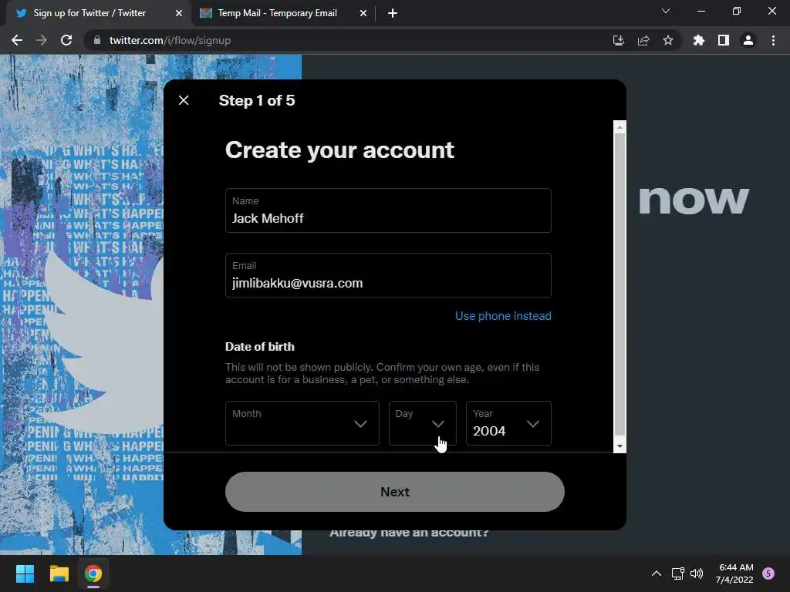This screenshot has height=592, width=790.
Task: Reload the current page
Action: [x=66, y=40]
